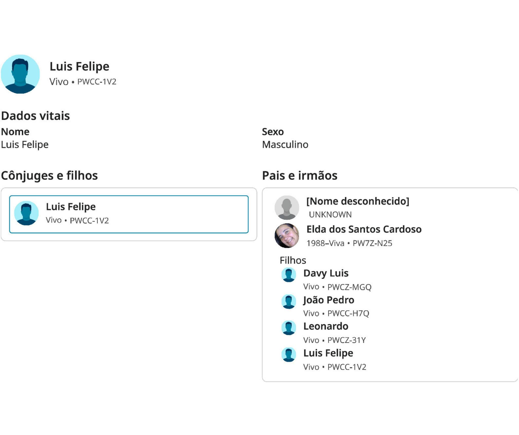Select Luis Felipe in the children list
Viewport: 519px width, 435px height.
pyautogui.click(x=328, y=353)
